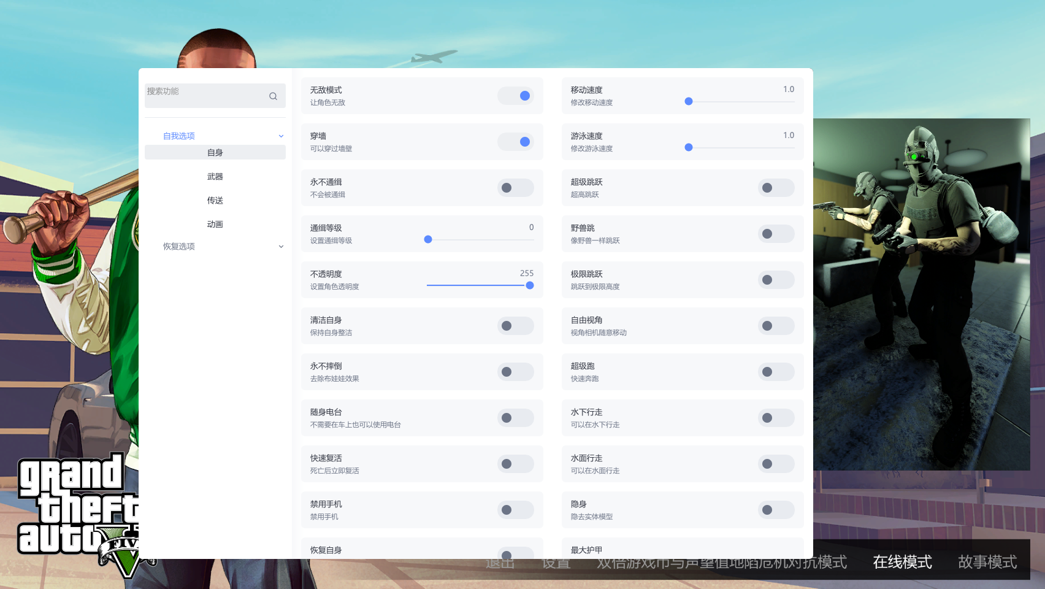Image resolution: width=1045 pixels, height=589 pixels.
Task: Click the 通缉等级 slider handle
Action: [428, 239]
